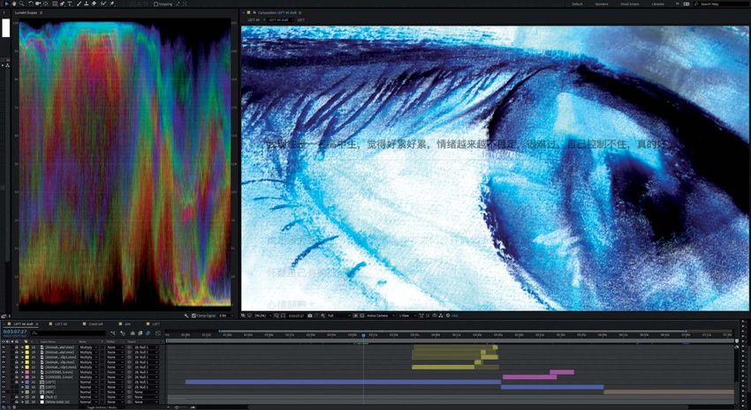Select the Roto Brush tool
This screenshot has width=751, height=410.
(x=103, y=4)
